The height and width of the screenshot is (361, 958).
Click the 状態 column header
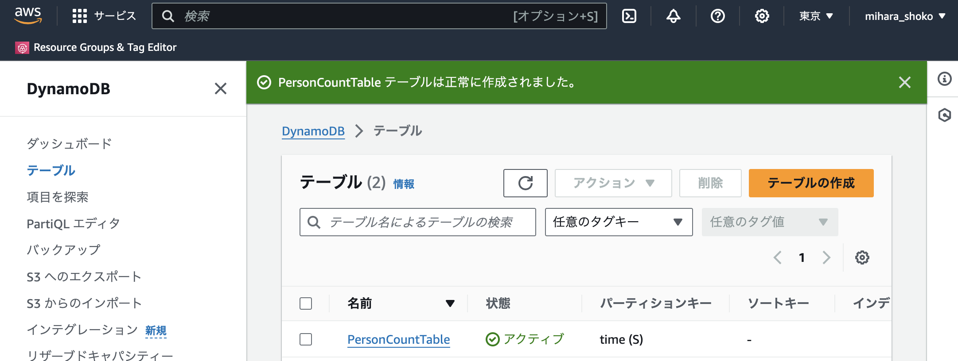click(x=498, y=303)
